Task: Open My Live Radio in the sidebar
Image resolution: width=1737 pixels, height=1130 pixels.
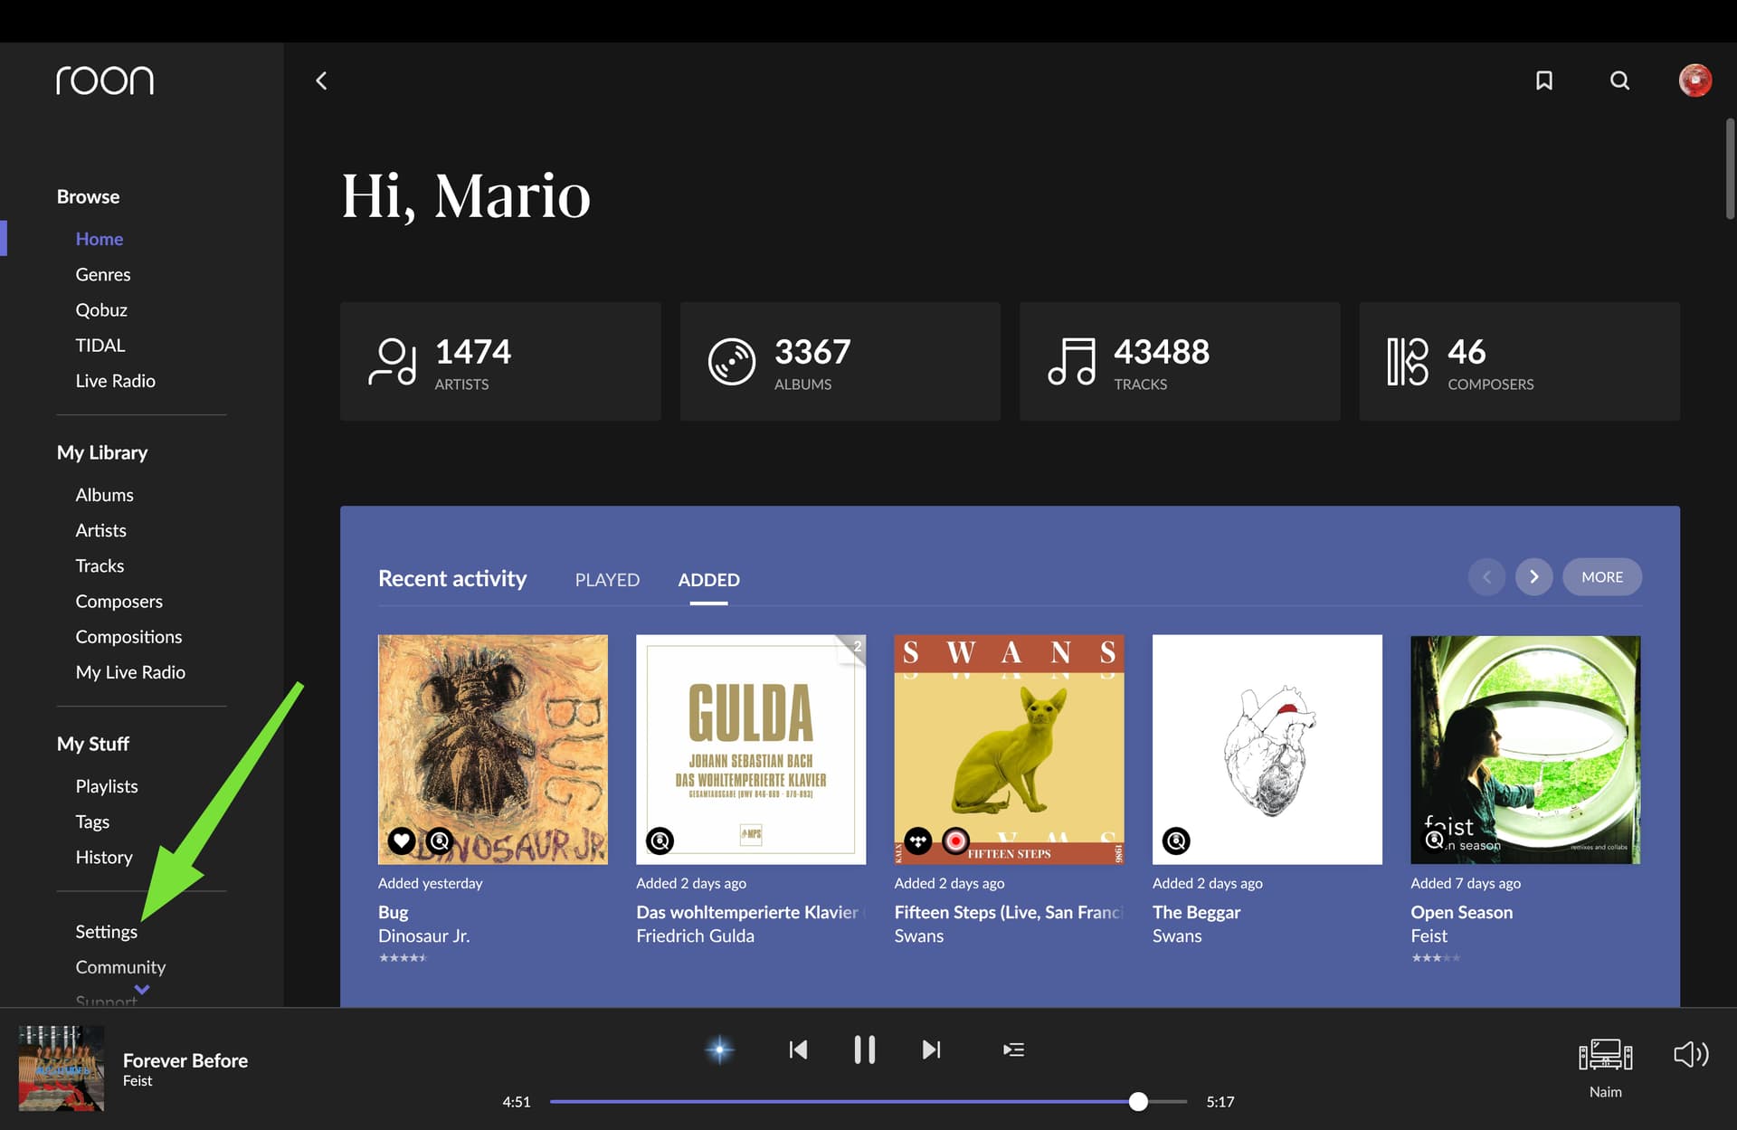Action: 130,672
